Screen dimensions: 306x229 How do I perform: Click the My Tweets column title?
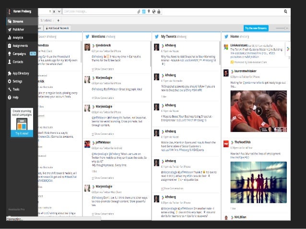[169, 37]
